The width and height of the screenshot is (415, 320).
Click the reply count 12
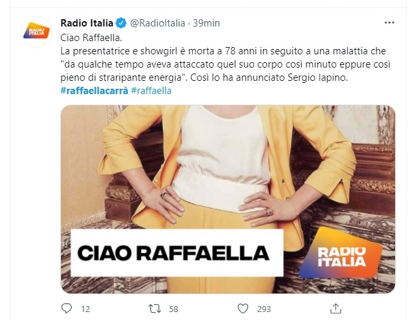pos(86,309)
